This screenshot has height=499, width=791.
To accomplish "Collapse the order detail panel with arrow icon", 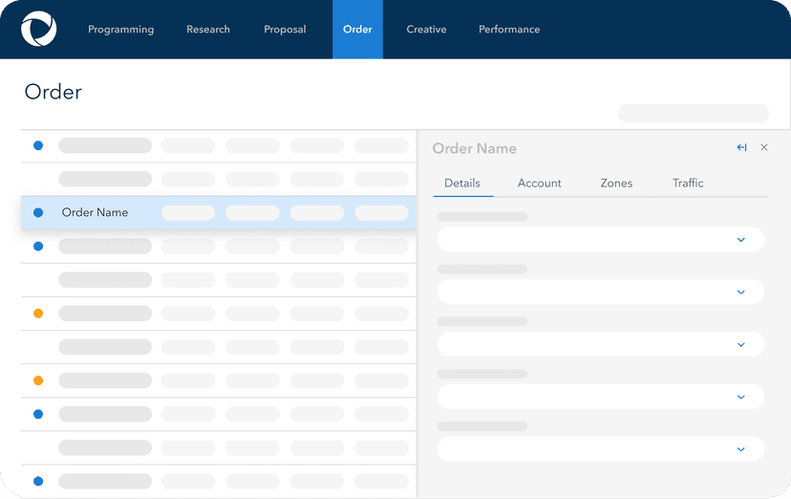I will coord(741,148).
